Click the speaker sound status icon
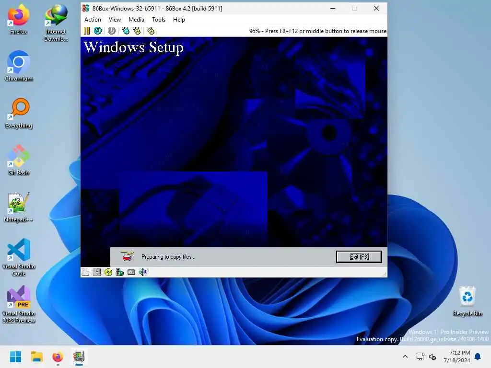Screen dimensions: 491x368 [143, 272]
